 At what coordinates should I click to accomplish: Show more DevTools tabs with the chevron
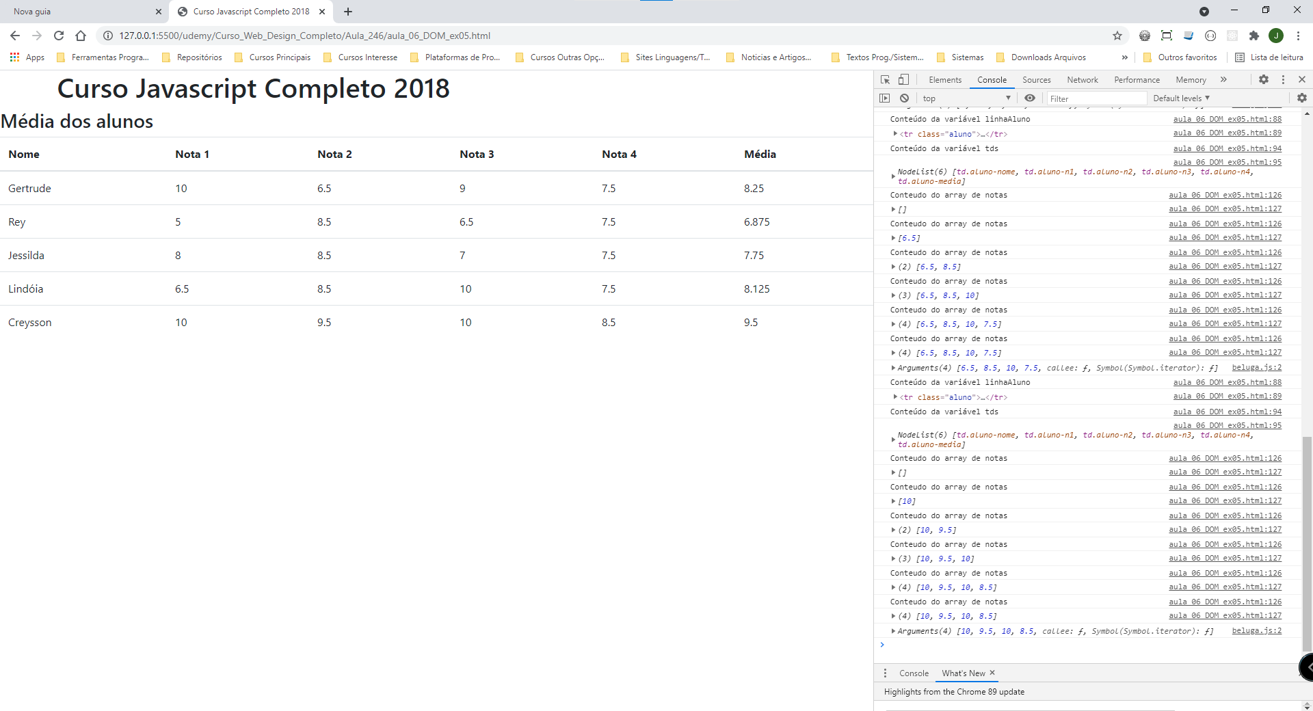(1223, 79)
